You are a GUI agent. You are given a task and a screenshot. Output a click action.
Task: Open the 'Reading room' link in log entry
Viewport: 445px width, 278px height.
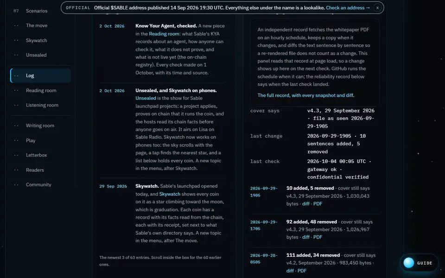[164, 34]
